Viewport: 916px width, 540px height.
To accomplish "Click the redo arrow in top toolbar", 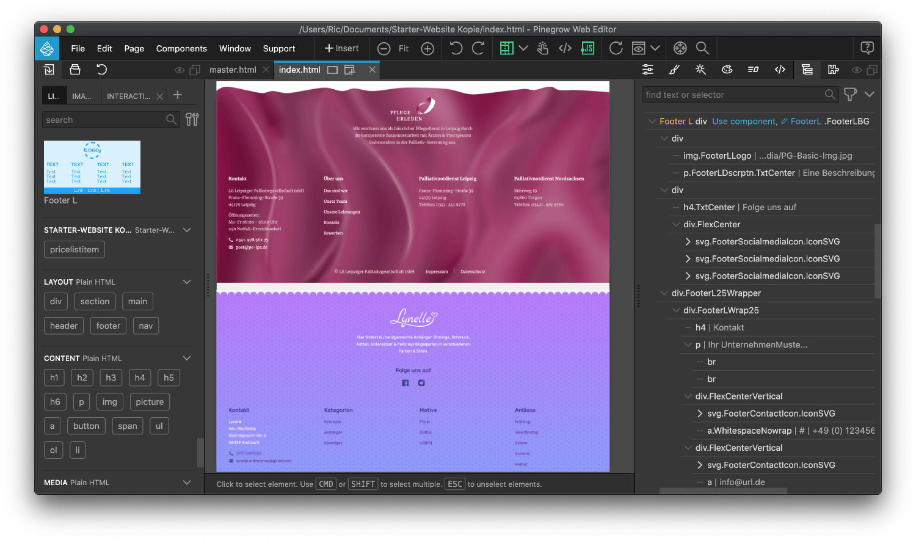I will [478, 48].
